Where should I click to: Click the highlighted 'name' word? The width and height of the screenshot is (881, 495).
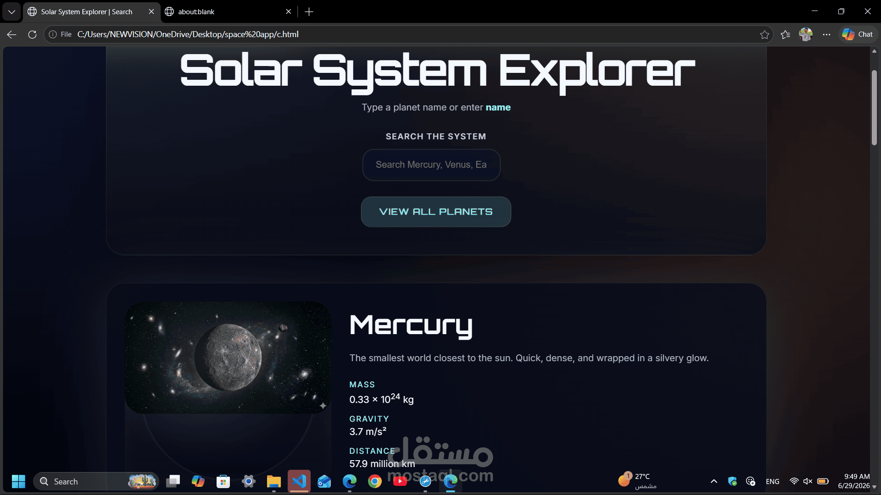(x=498, y=107)
